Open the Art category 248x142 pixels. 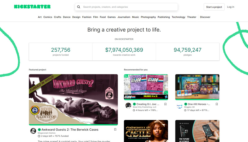[40, 17]
